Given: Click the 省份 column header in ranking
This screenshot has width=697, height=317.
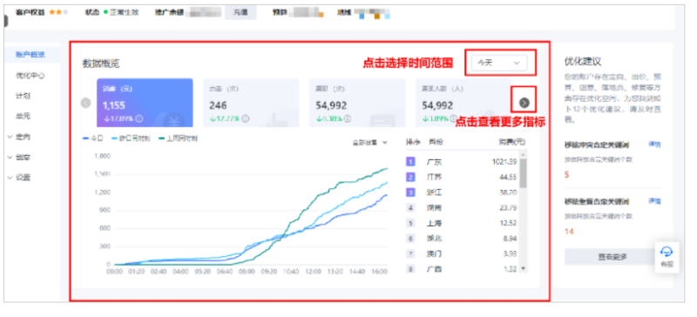Looking at the screenshot, I should coord(436,142).
